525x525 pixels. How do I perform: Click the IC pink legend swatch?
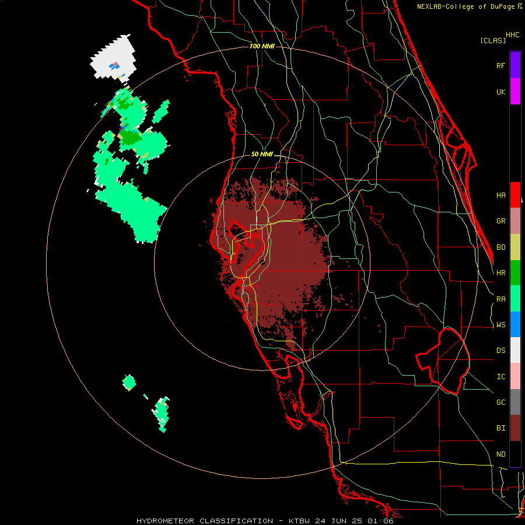coord(515,376)
